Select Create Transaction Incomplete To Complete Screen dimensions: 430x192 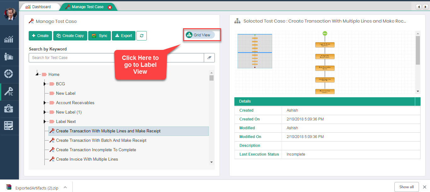click(96, 150)
